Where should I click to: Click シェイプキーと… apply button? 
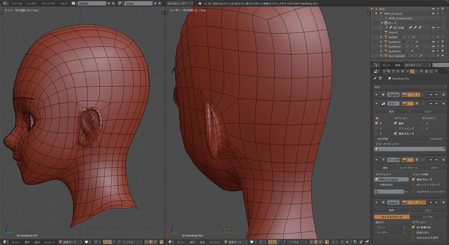[410, 168]
